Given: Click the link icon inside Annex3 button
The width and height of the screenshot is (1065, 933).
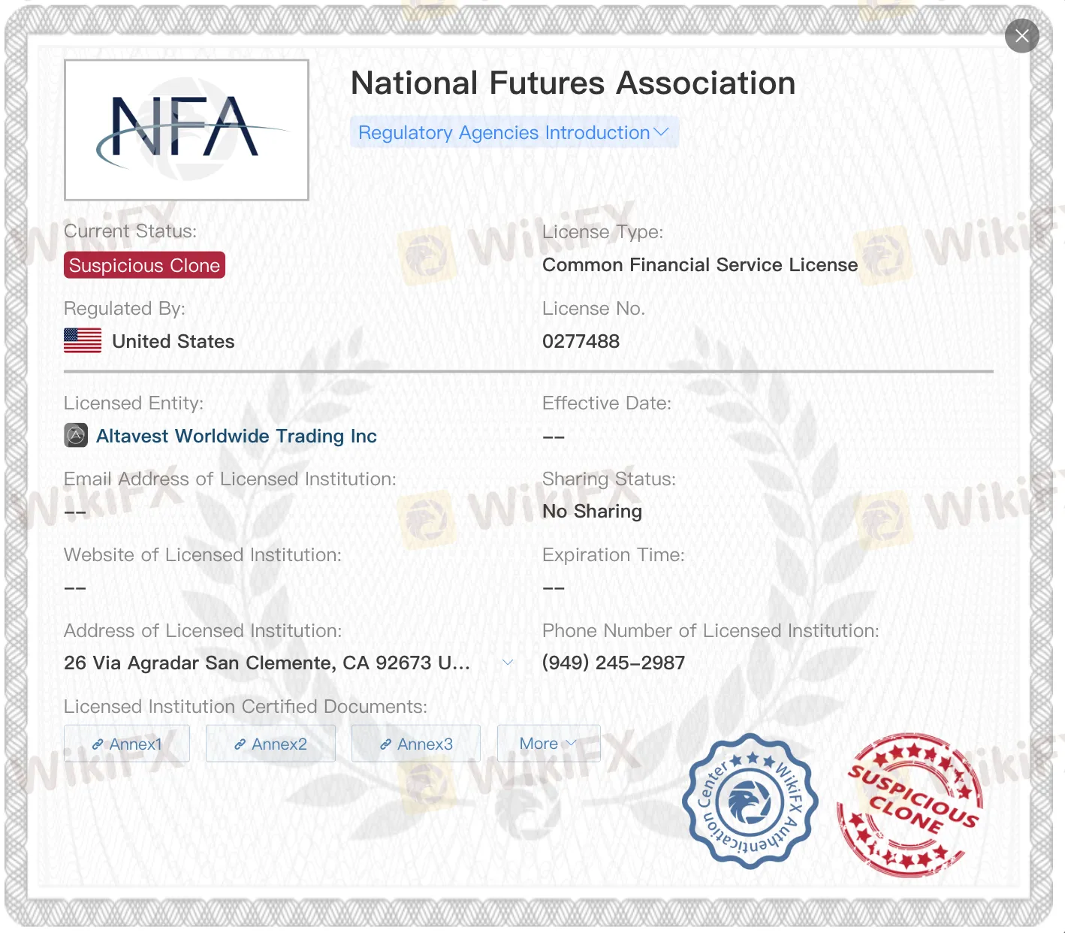Looking at the screenshot, I should click(x=385, y=744).
